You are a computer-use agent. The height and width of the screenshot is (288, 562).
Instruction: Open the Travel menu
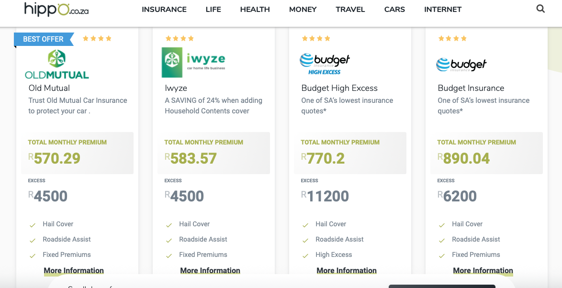350,10
